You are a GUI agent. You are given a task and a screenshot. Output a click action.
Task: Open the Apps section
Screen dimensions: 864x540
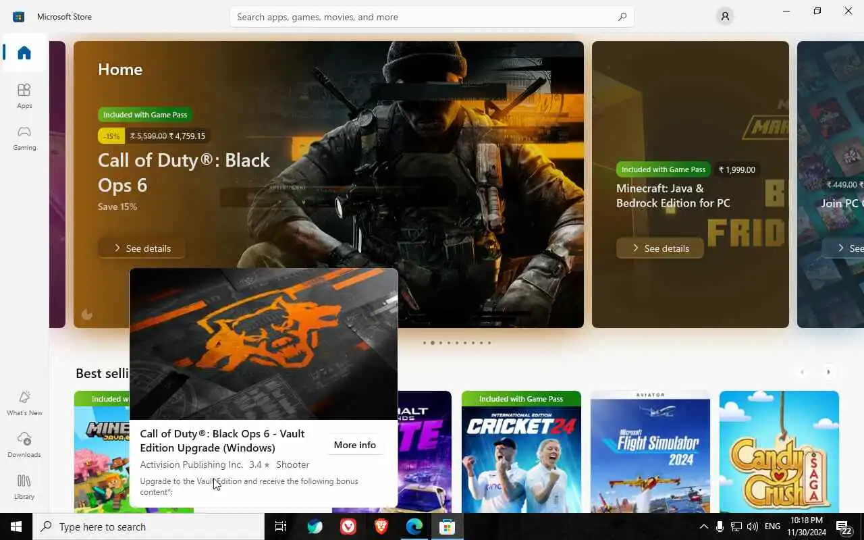(24, 96)
